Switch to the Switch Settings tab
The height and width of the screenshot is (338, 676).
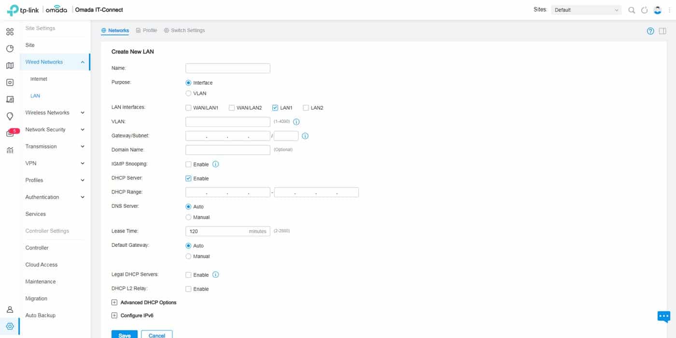click(184, 30)
